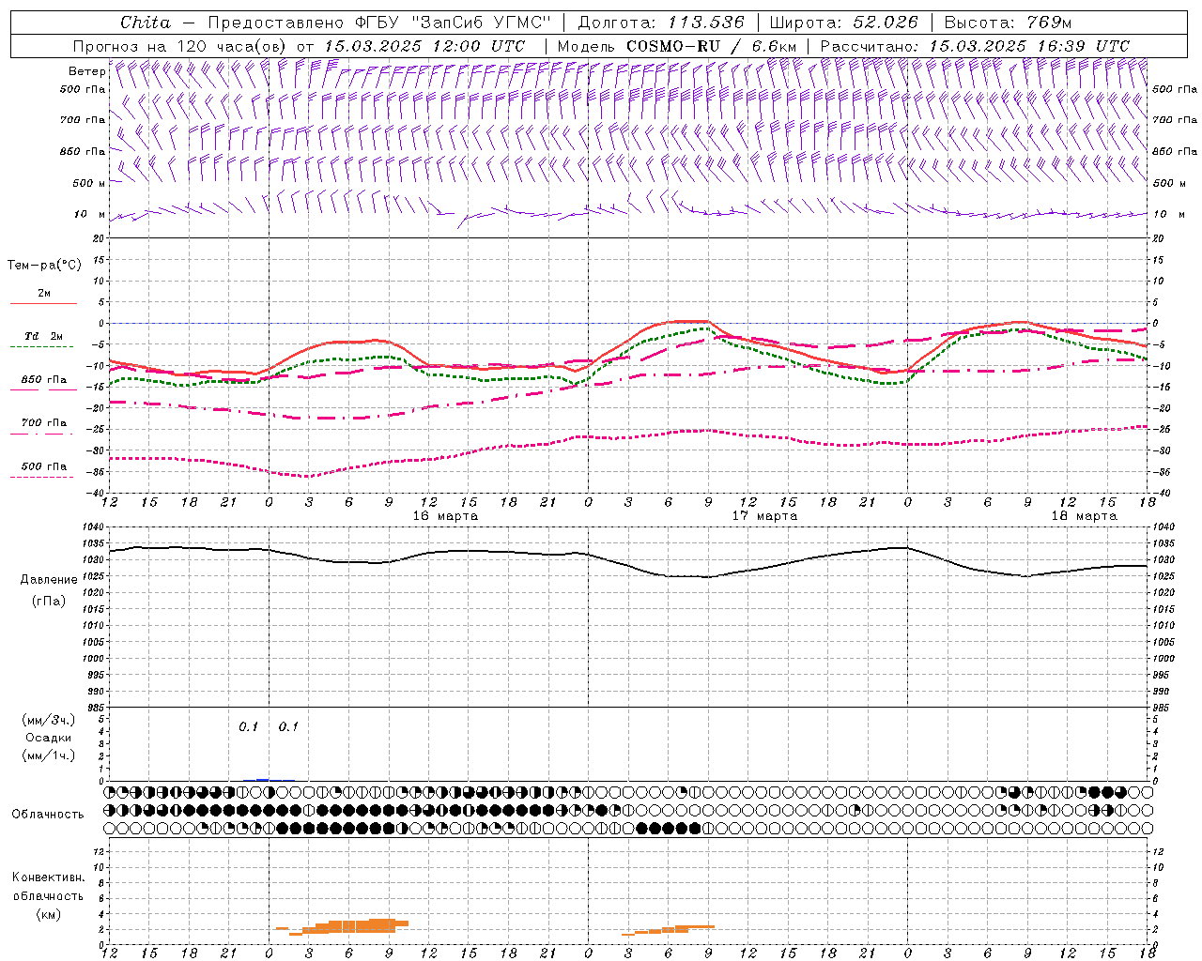Click the 18 марта date label under temperature chart
Screen dimensions: 1202x961
1084,516
